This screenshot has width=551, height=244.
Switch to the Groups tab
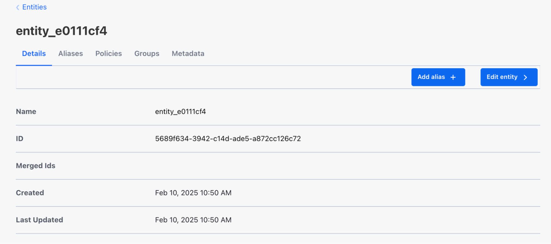pyautogui.click(x=146, y=53)
